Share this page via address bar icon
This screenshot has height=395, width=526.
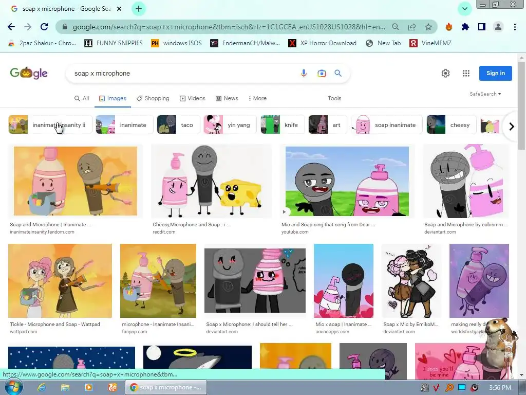click(412, 27)
